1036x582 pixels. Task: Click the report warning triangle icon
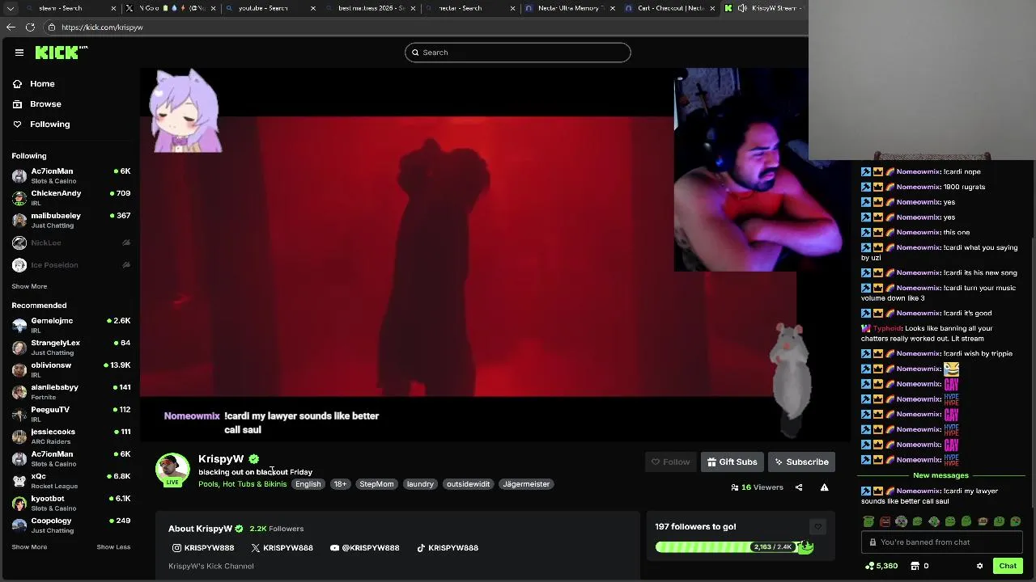click(824, 487)
